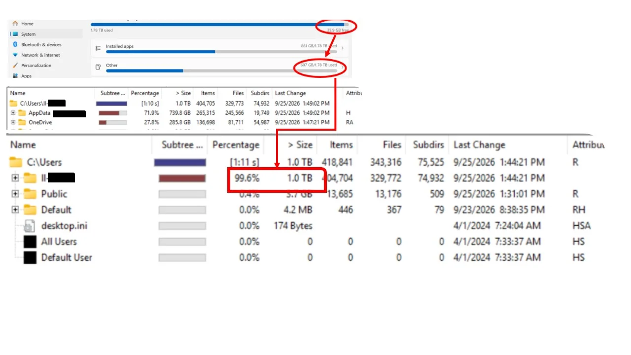Image resolution: width=631 pixels, height=355 pixels.
Task: Expand the OneDrive folder node
Action: coord(13,122)
